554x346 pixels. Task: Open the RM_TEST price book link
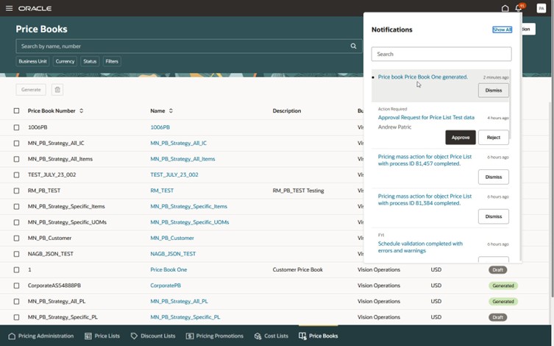point(162,191)
